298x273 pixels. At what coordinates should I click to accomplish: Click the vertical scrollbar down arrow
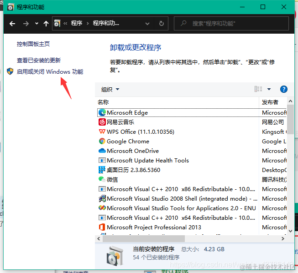click(290, 231)
